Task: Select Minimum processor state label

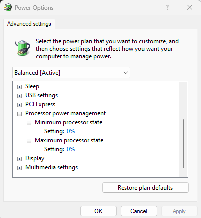Action: coord(69,122)
